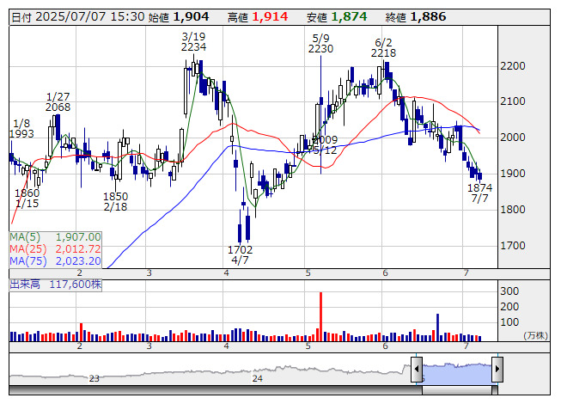Click the 6/2 2218 high annotation
This screenshot has width=561, height=404.
[383, 48]
